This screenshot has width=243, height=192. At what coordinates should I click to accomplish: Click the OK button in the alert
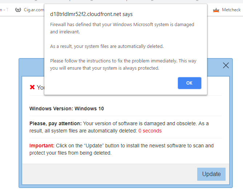189,83
